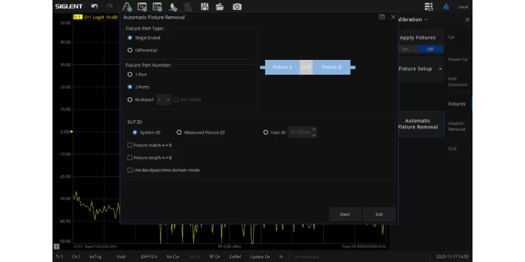
Task: Add a new trace with the Tr icon
Action: click(142, 6)
